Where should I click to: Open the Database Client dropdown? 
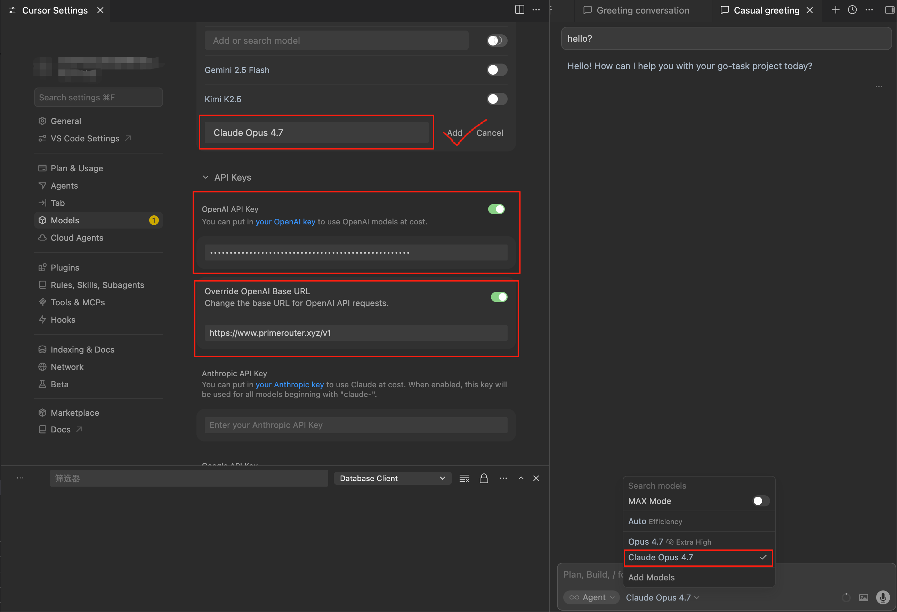[x=393, y=478]
